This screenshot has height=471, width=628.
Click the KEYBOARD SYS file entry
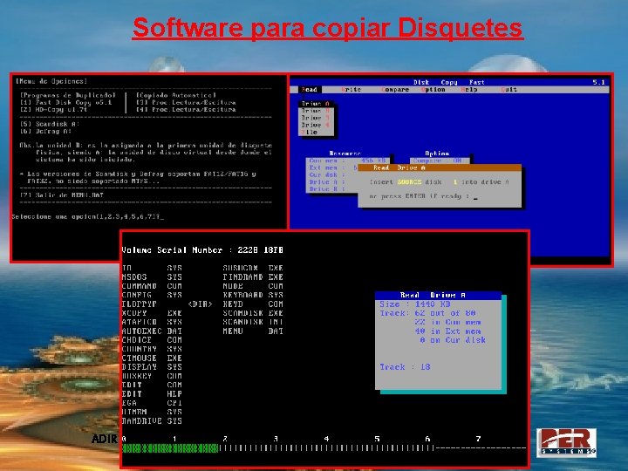253,295
